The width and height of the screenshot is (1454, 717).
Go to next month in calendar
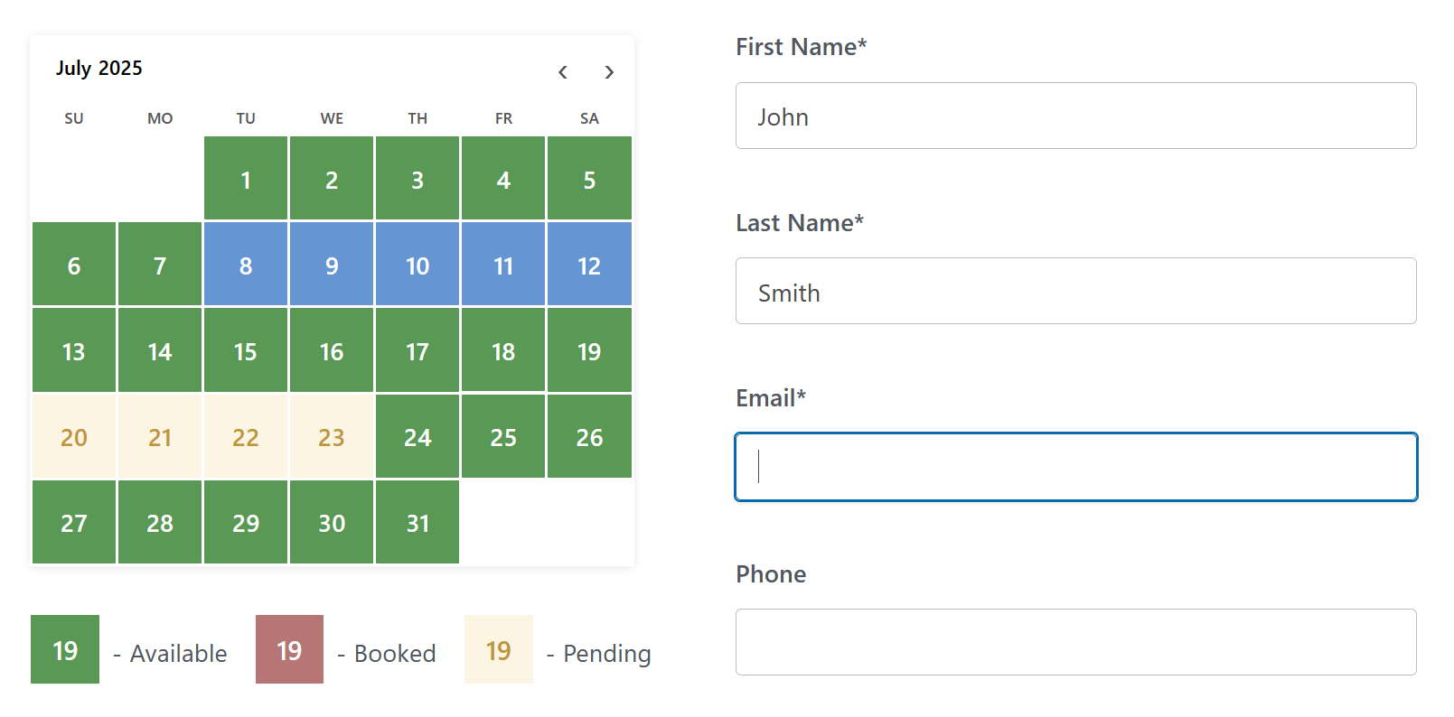[x=609, y=72]
